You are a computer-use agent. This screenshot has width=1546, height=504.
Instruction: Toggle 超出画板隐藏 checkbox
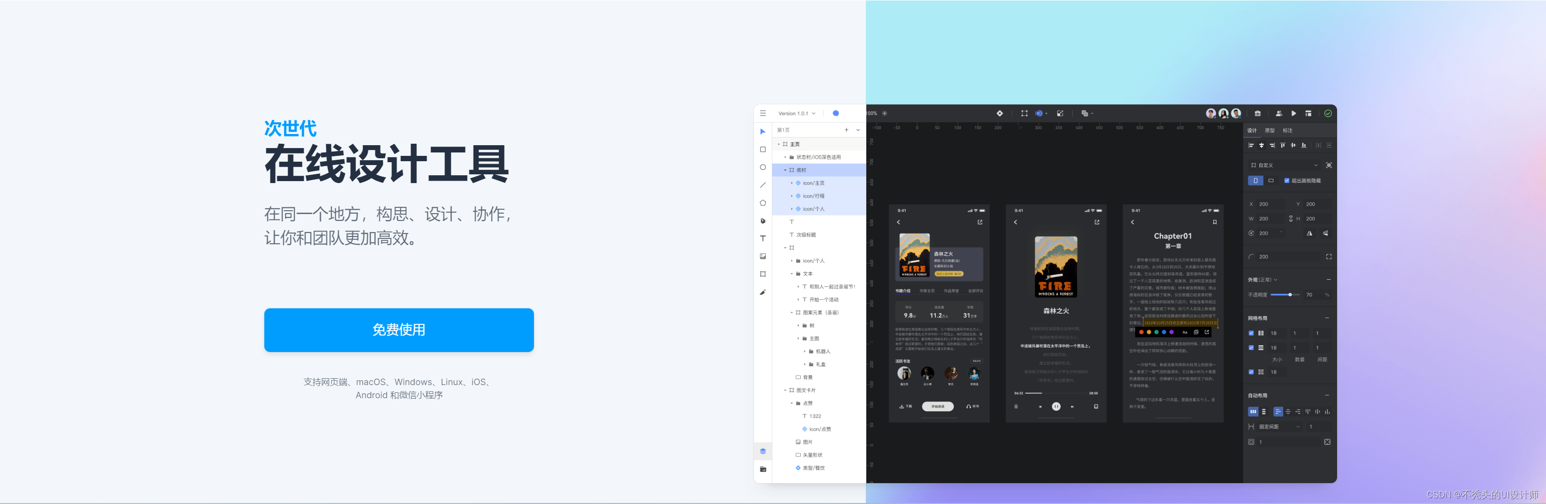click(1287, 181)
